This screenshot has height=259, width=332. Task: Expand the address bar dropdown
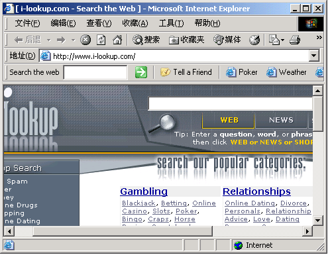[x=314, y=56]
